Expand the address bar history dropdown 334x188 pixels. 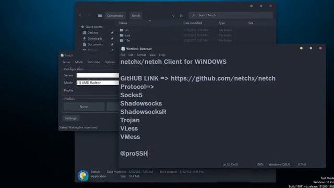[173, 16]
